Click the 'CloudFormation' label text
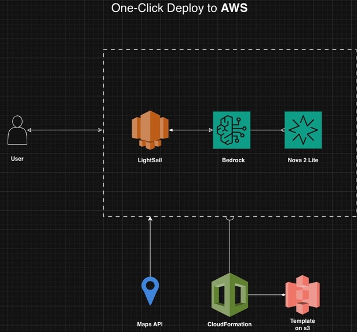The width and height of the screenshot is (357, 332). tap(230, 324)
